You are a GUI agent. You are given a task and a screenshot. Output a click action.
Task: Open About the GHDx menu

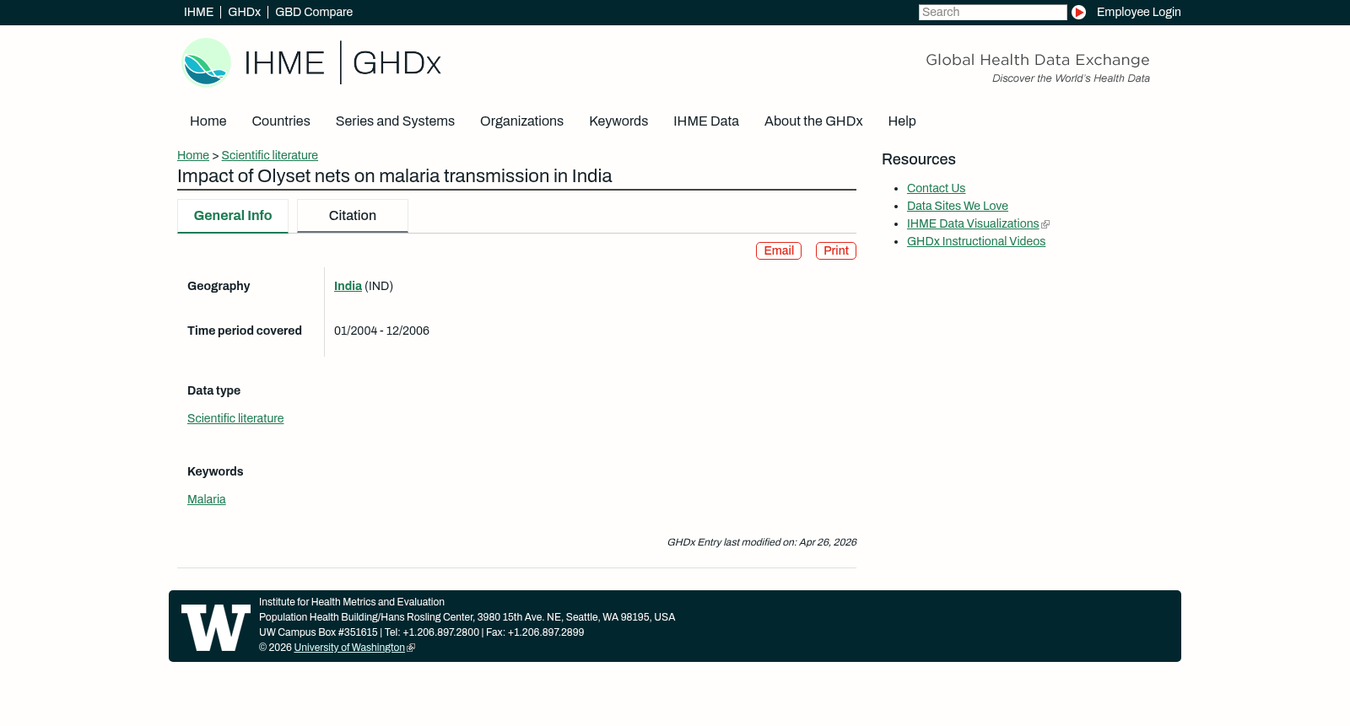tap(813, 121)
